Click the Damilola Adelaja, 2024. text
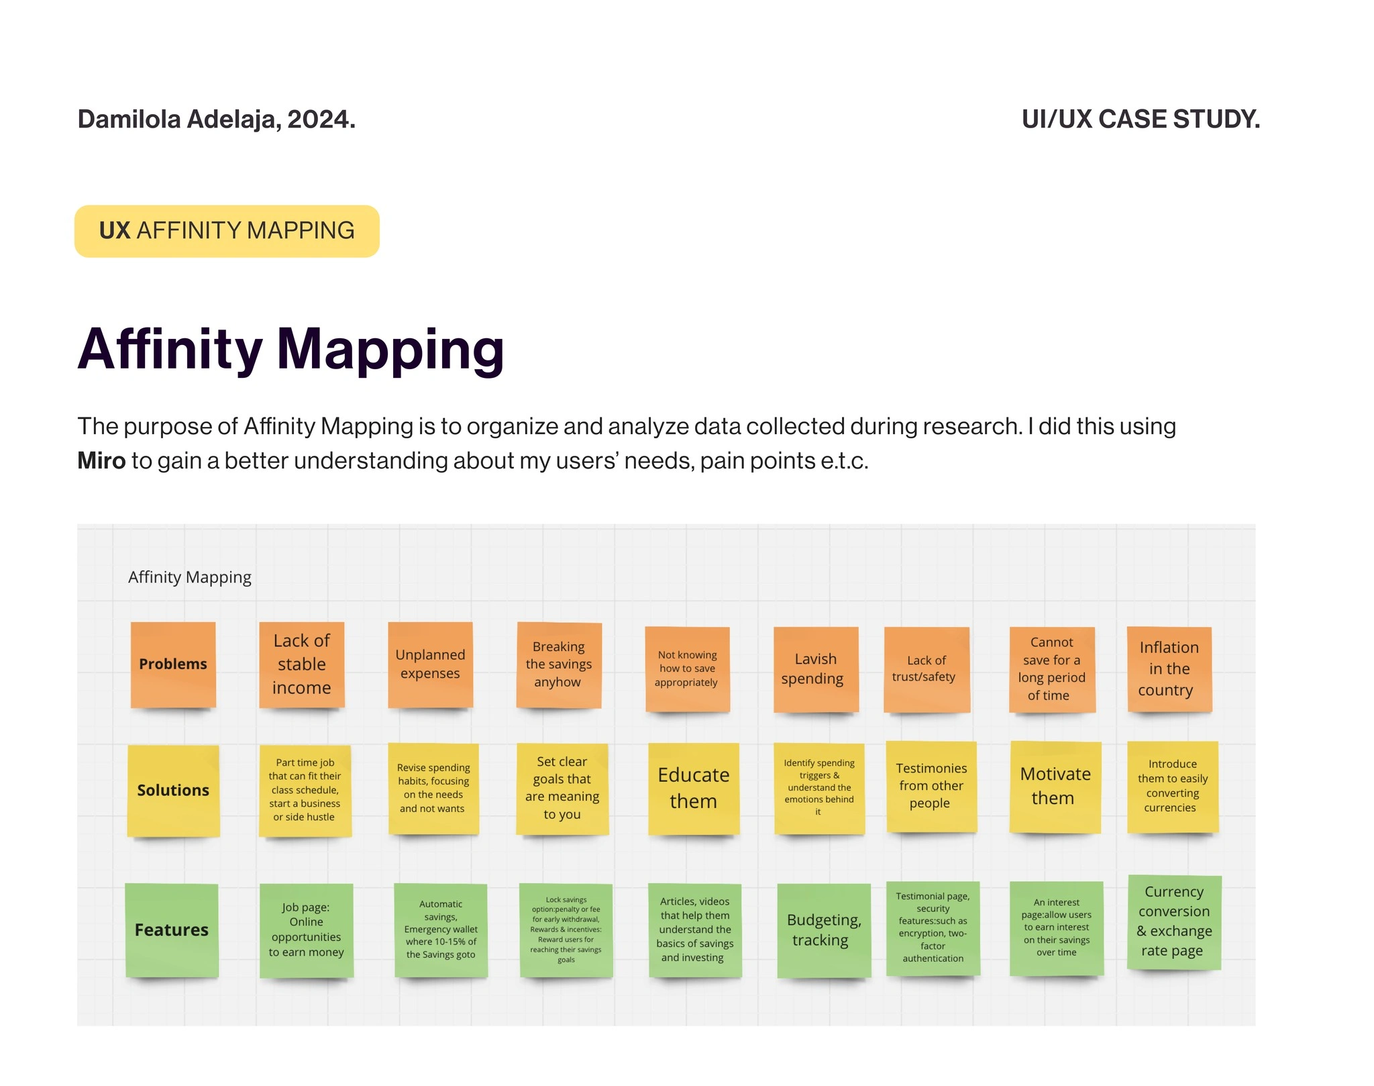 pos(216,119)
